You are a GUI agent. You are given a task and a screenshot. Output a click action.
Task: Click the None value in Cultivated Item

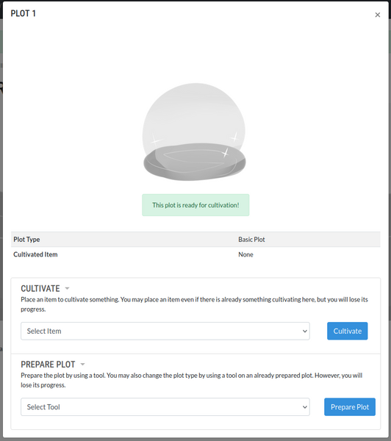pos(245,254)
